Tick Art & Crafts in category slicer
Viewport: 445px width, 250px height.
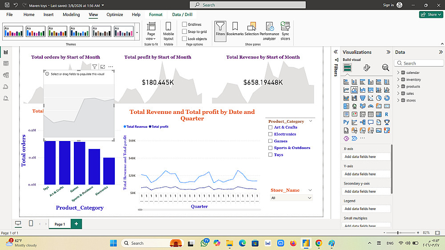270,127
